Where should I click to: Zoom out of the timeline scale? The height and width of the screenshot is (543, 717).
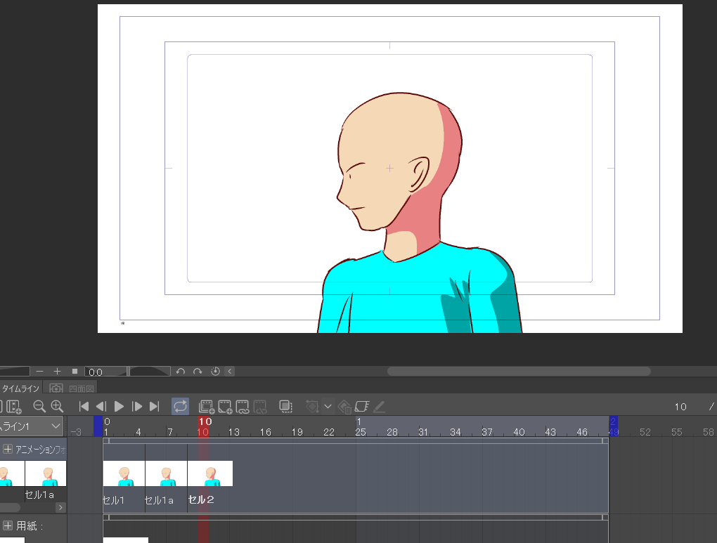click(39, 406)
